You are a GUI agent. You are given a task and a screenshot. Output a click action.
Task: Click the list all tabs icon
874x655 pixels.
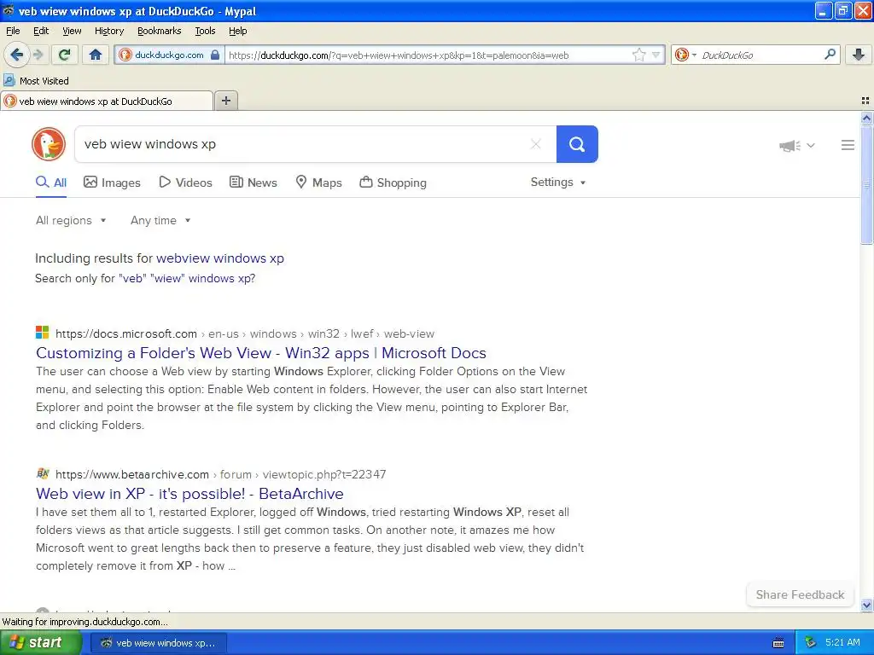(x=865, y=101)
